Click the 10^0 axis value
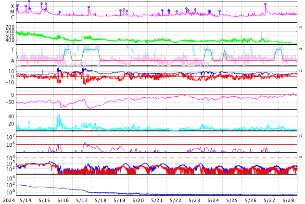 tap(11, 192)
